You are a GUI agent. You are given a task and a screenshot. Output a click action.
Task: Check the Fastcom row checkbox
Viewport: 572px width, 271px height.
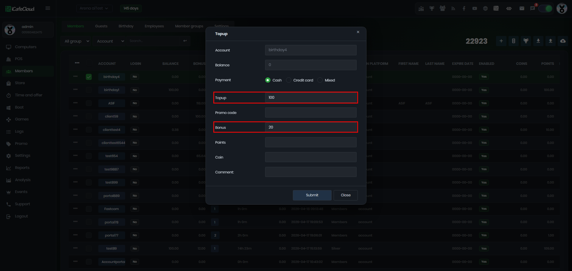(89, 209)
